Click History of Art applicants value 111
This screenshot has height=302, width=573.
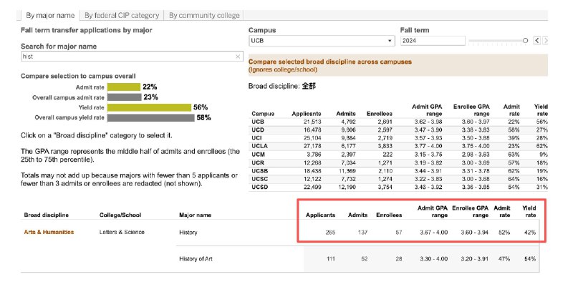pos(331,259)
